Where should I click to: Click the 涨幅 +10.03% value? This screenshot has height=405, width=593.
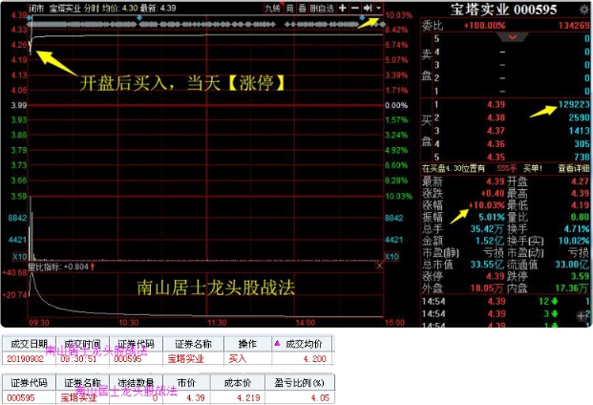point(486,205)
